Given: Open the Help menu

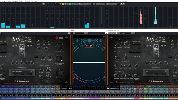Looking at the screenshot, I should coord(35,1).
